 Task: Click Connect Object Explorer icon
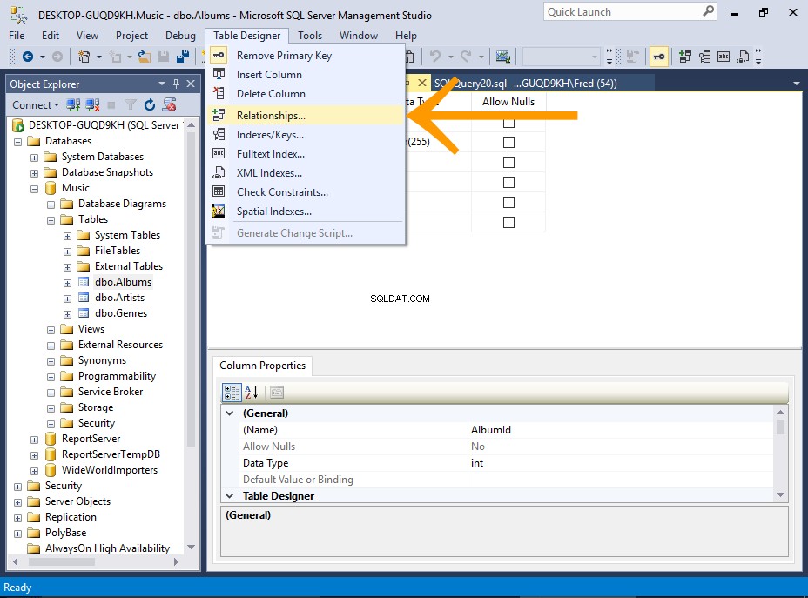point(73,105)
